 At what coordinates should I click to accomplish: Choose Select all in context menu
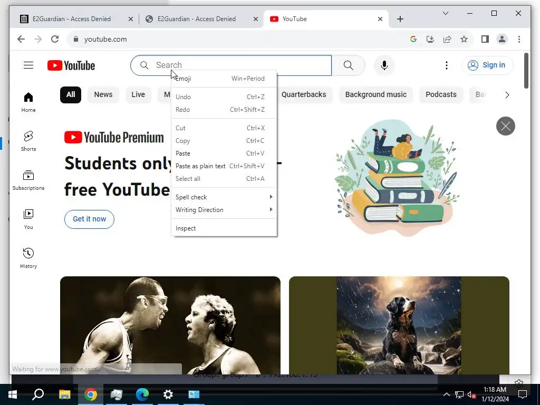click(x=224, y=179)
